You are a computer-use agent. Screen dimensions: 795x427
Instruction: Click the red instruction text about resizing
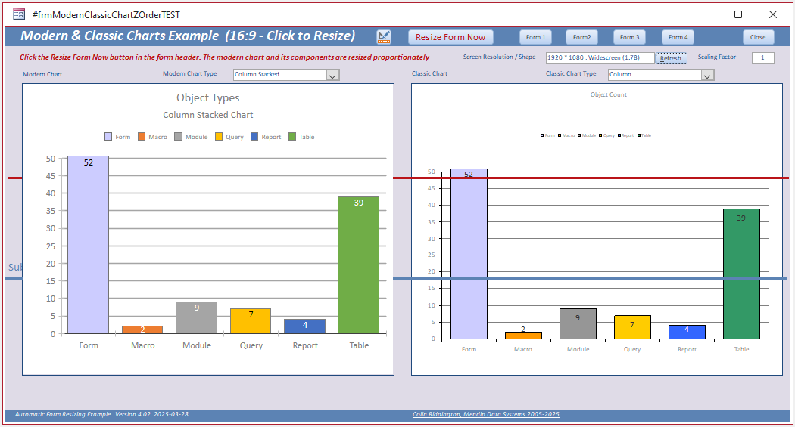[x=224, y=57]
